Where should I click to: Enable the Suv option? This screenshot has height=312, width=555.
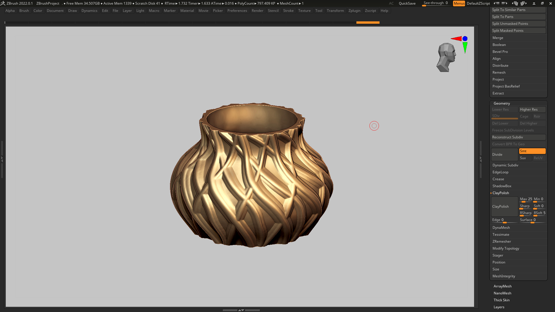tap(525, 158)
